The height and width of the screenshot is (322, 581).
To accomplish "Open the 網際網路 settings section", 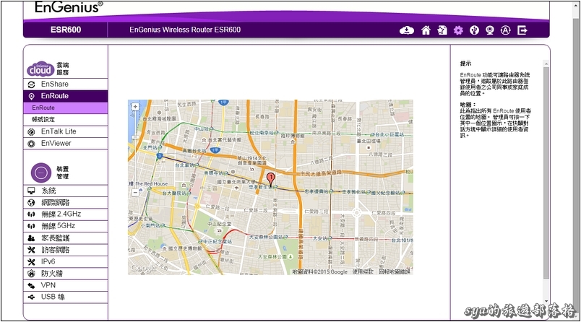I will [66, 202].
